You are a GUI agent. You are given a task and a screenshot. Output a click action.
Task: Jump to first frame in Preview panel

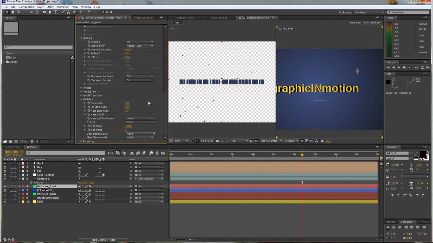(x=388, y=67)
